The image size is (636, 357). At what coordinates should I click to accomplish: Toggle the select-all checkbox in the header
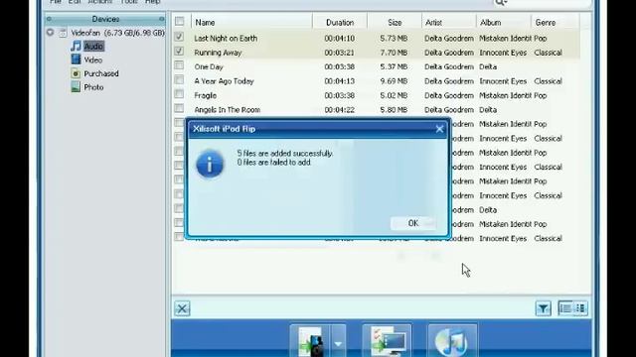tap(179, 21)
